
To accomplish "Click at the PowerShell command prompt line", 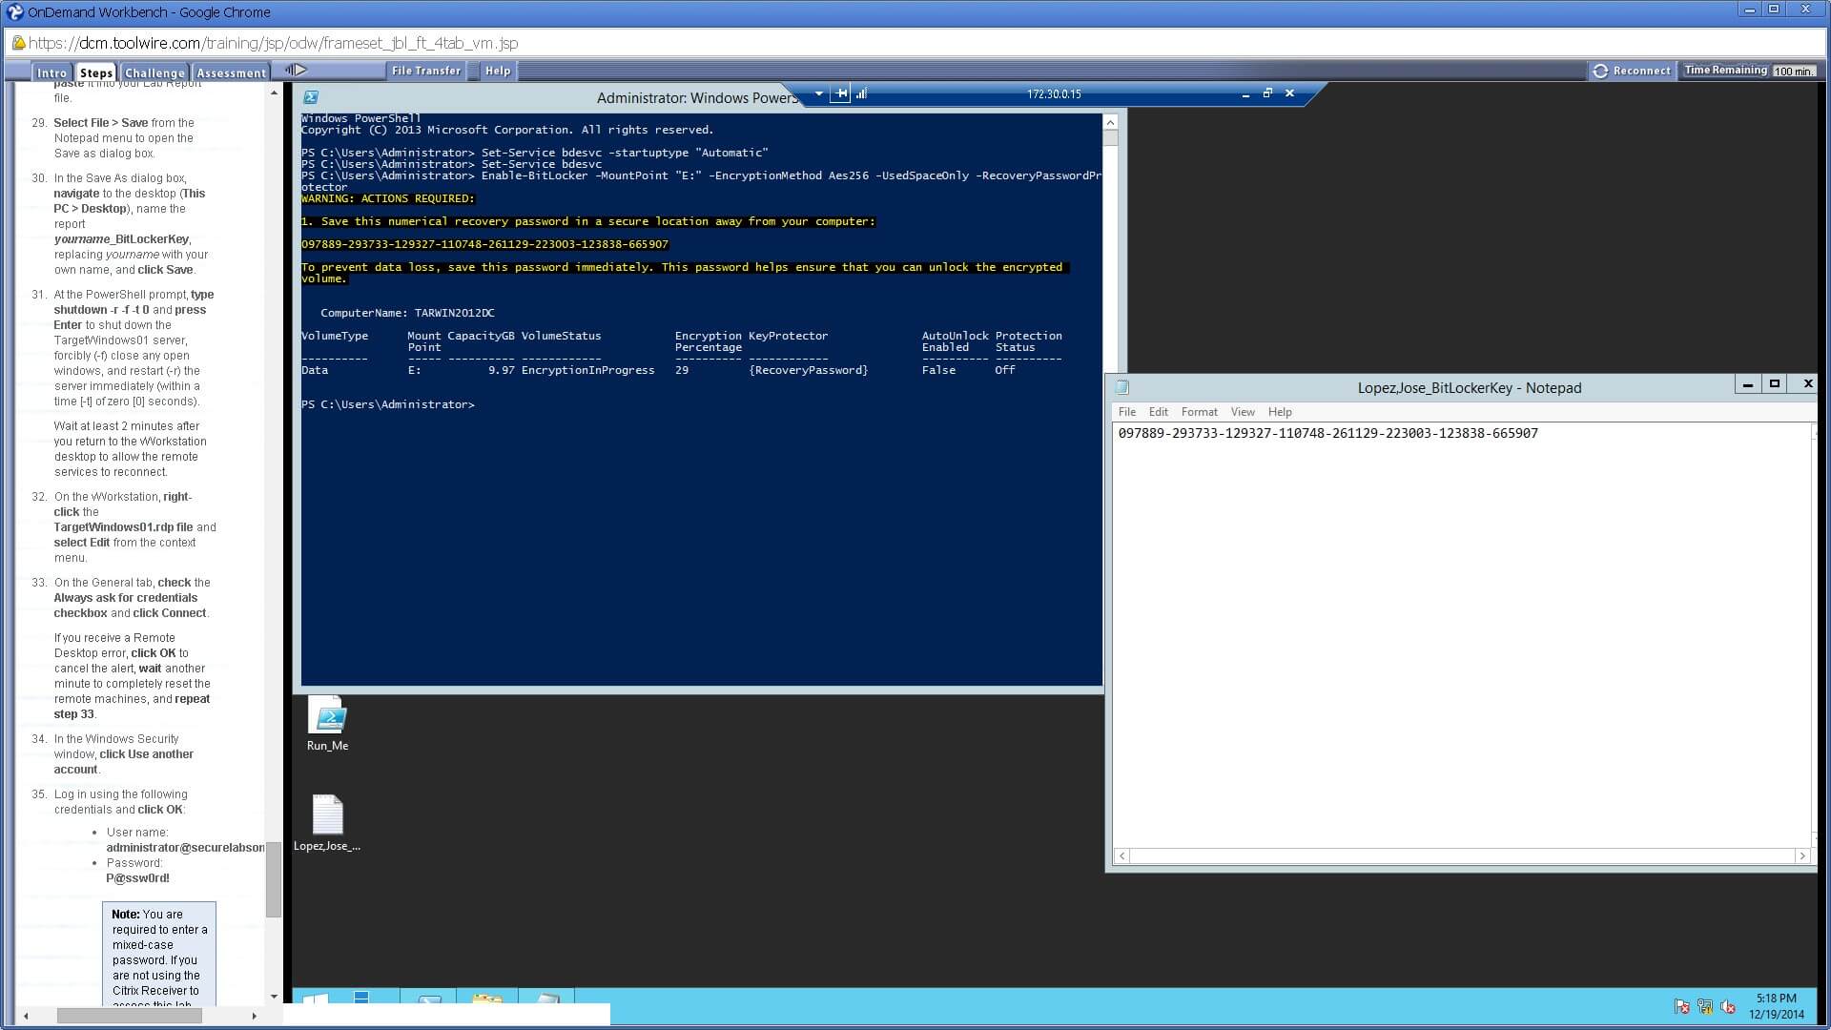I will [388, 404].
